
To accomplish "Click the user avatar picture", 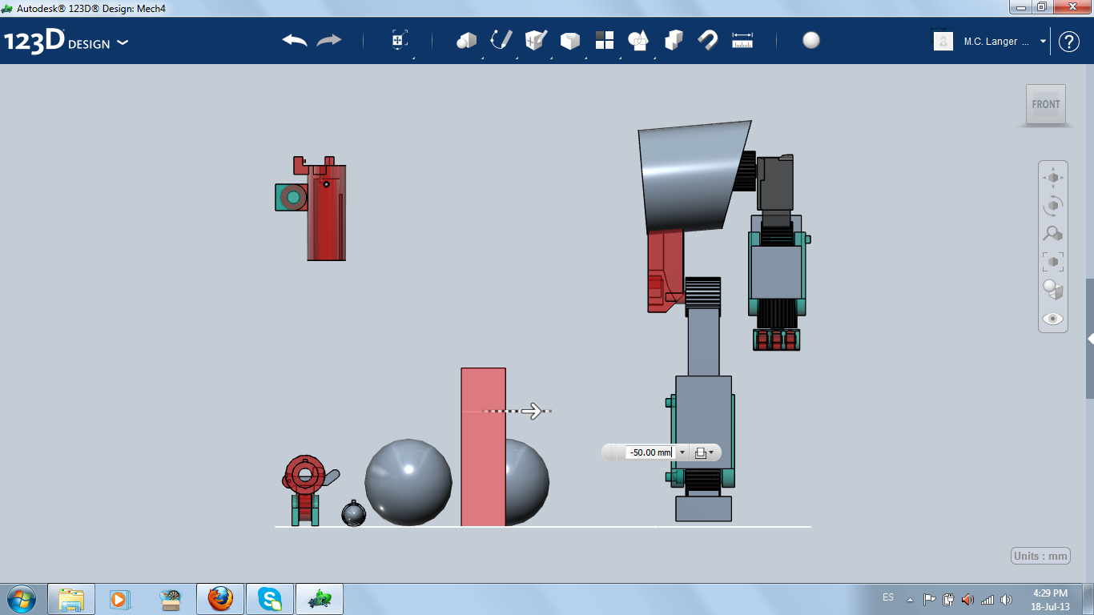I will (x=943, y=41).
